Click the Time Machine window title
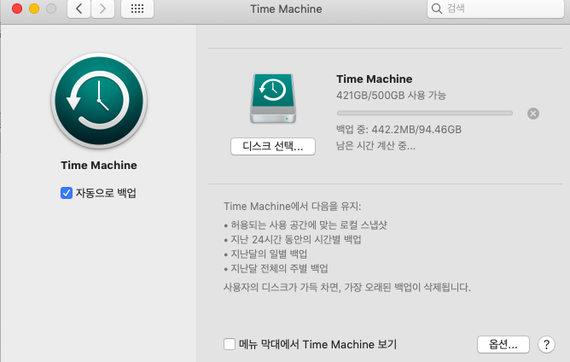Screen dimensions: 570x362 click(x=286, y=9)
